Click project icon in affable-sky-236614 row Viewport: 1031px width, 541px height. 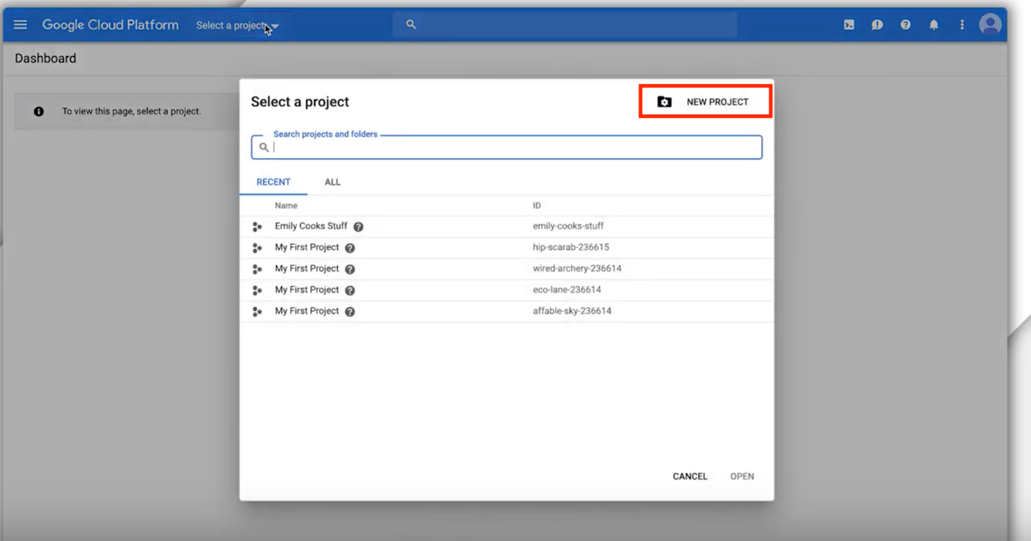257,312
